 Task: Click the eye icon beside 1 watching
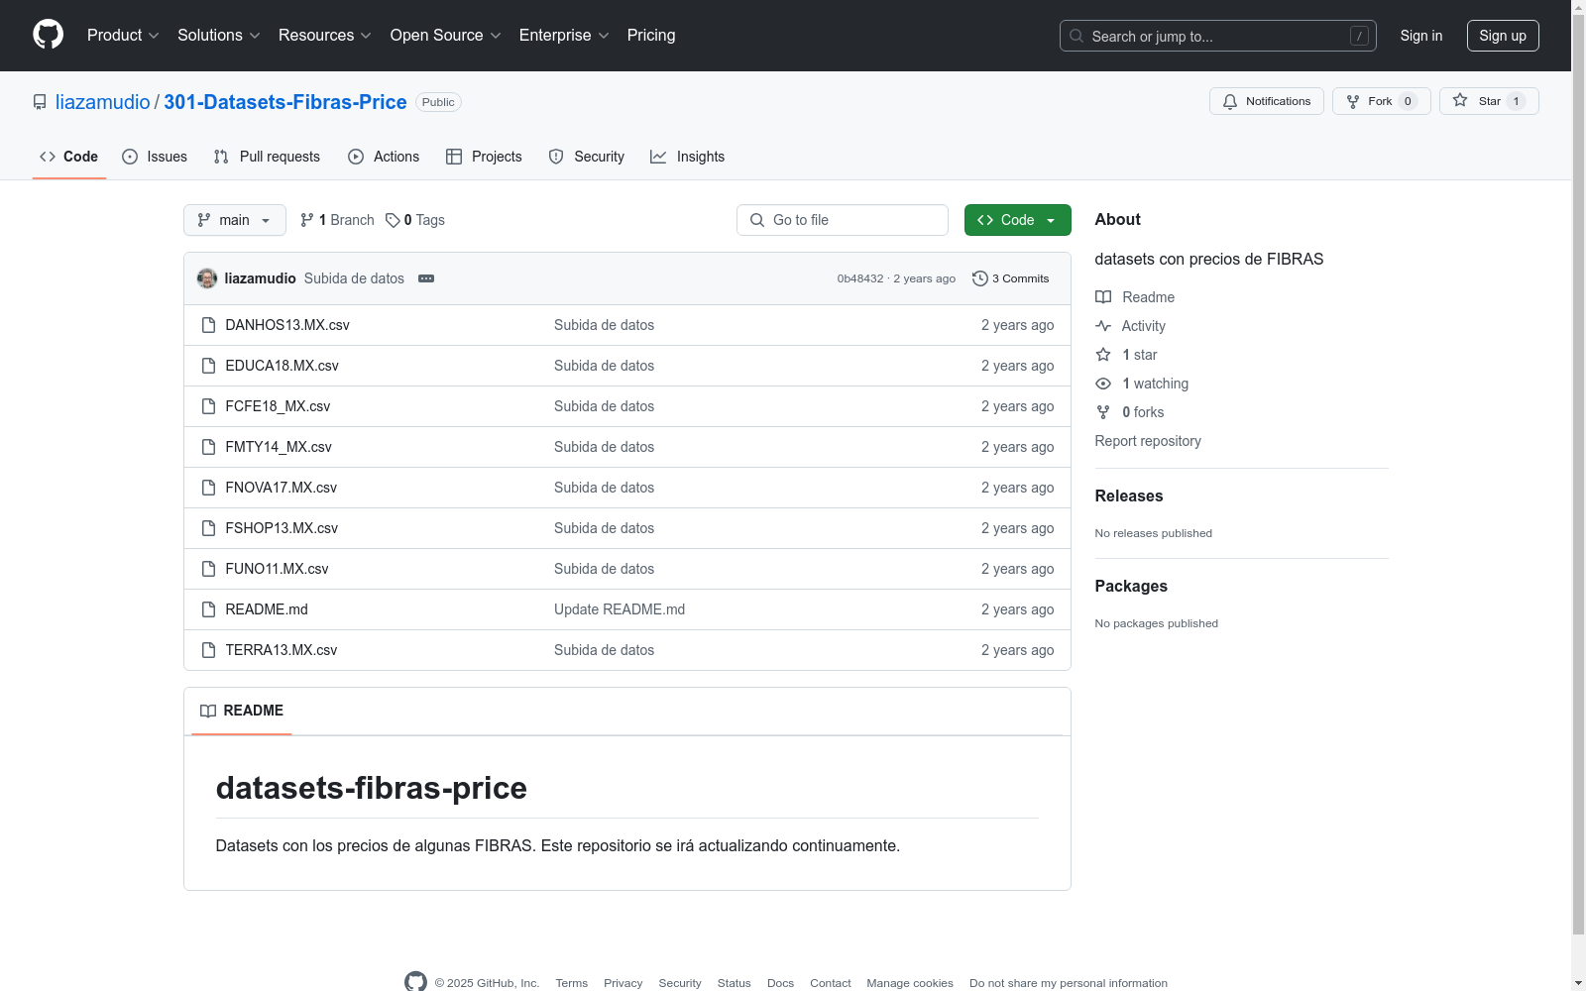pos(1103,384)
